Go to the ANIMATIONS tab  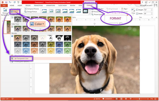tap(51, 6)
